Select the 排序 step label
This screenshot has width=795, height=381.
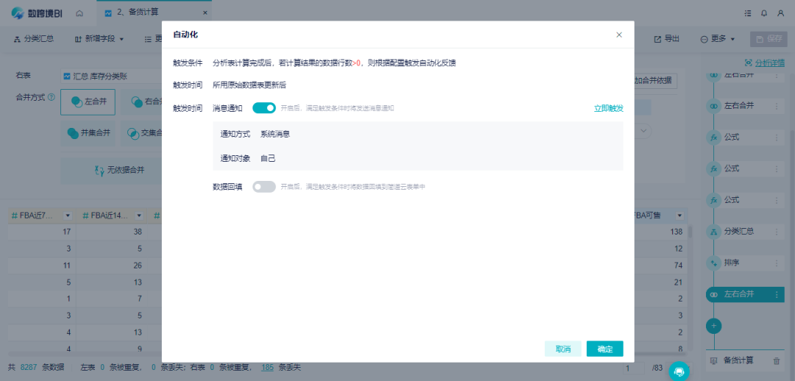[731, 263]
